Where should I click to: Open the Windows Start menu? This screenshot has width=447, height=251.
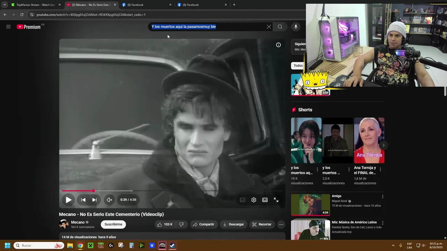tap(7, 245)
